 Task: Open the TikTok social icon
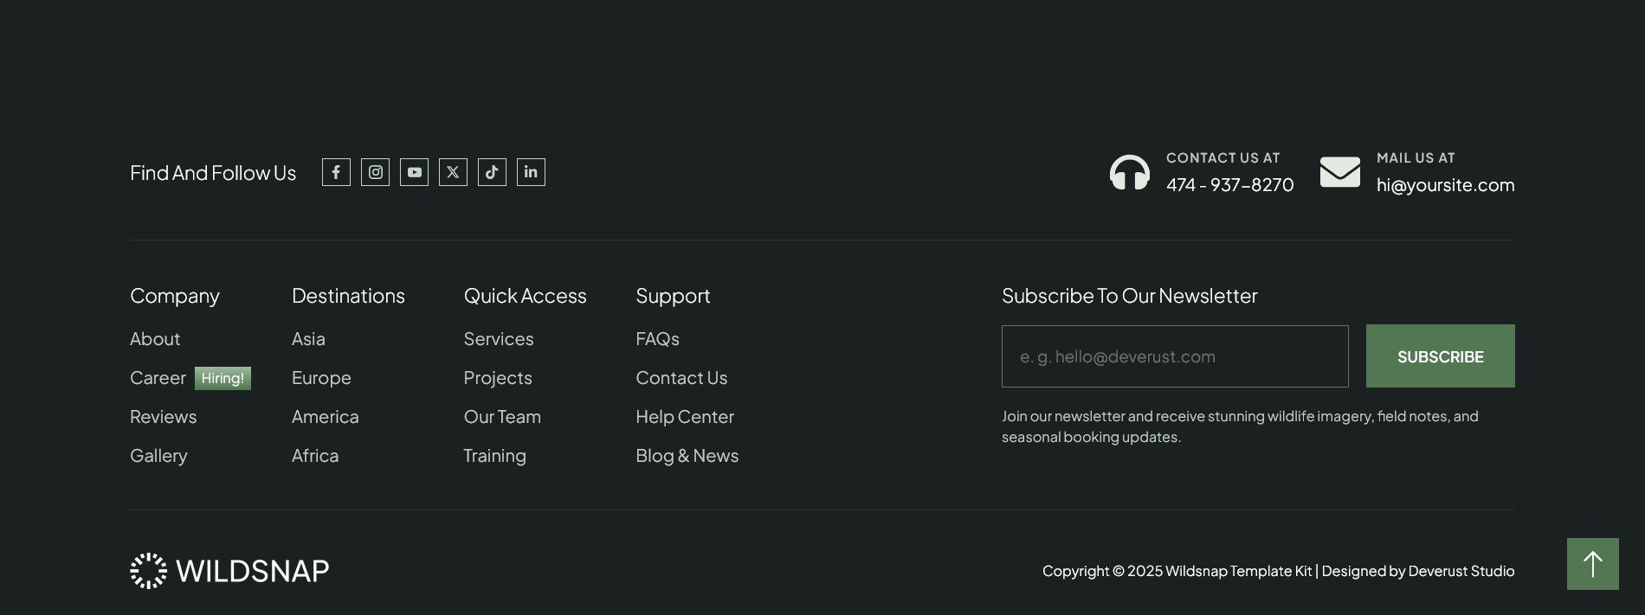pyautogui.click(x=492, y=172)
